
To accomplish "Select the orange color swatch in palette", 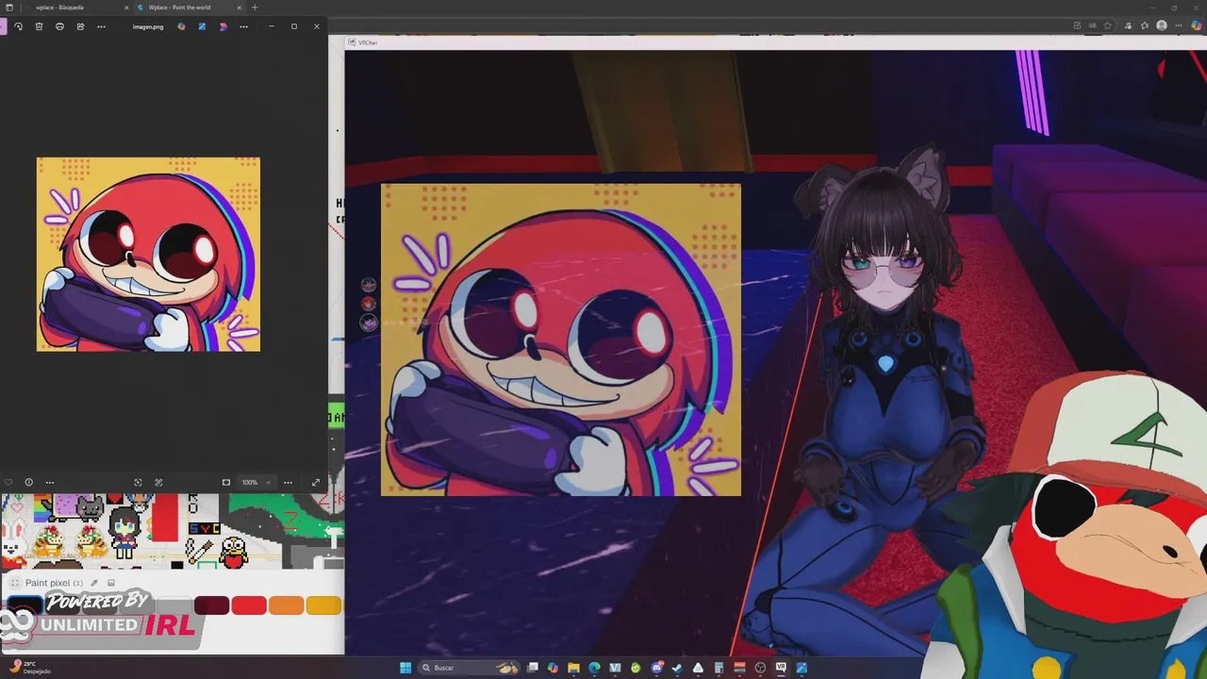I will (286, 605).
